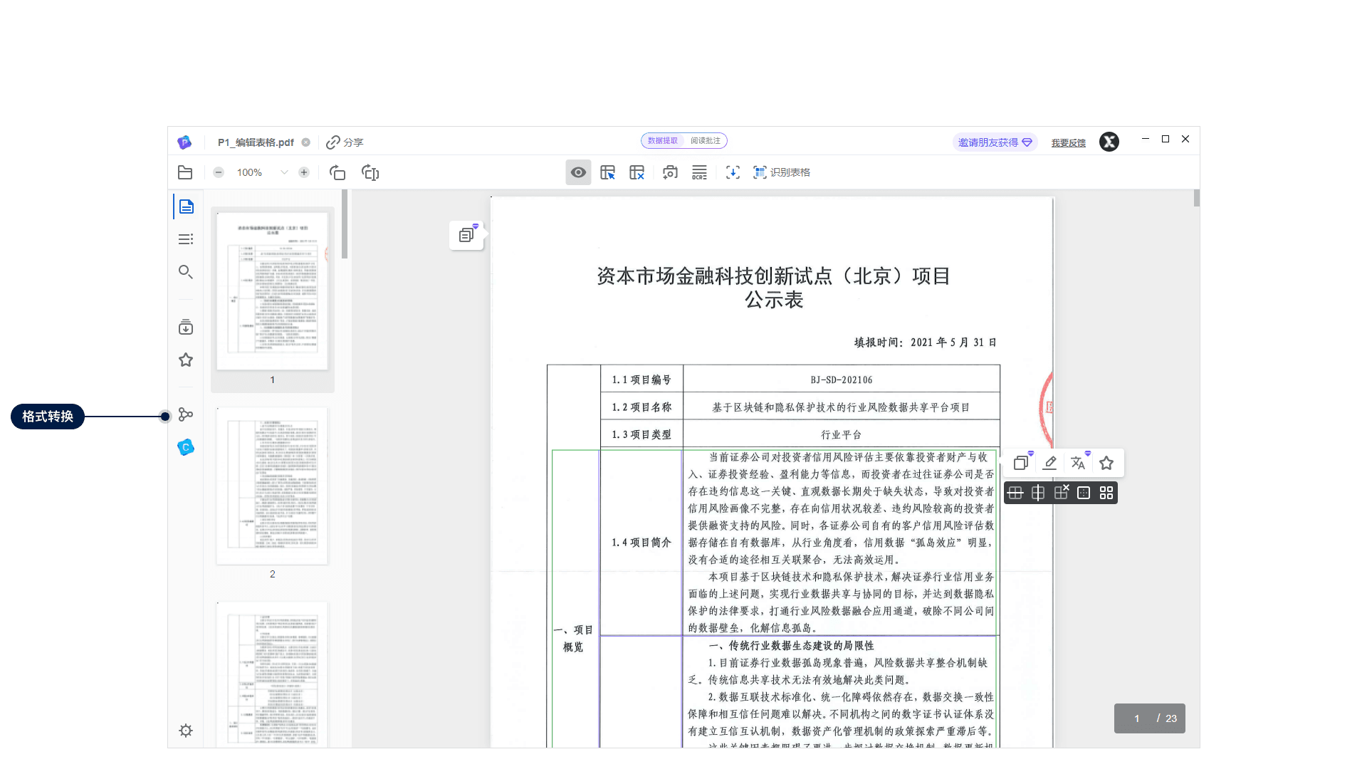
Task: Expand the document outline panel in the sidebar
Action: [185, 239]
